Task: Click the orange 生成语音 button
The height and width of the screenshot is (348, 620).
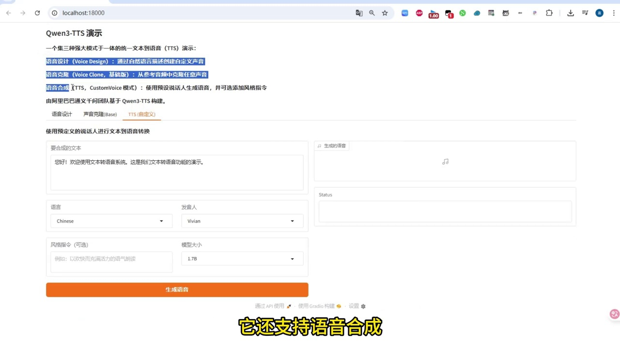Action: pyautogui.click(x=177, y=290)
